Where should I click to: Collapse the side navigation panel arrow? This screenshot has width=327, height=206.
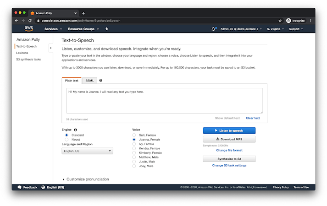pyautogui.click(x=50, y=48)
